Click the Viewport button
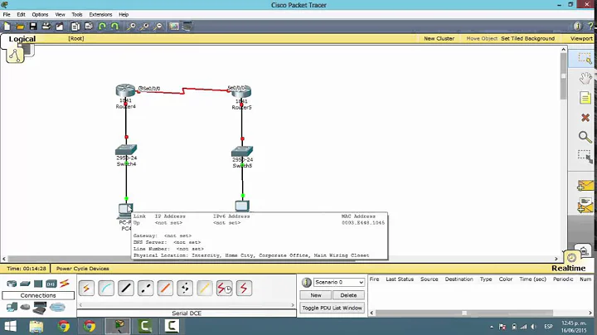This screenshot has height=335, width=597. [x=581, y=38]
